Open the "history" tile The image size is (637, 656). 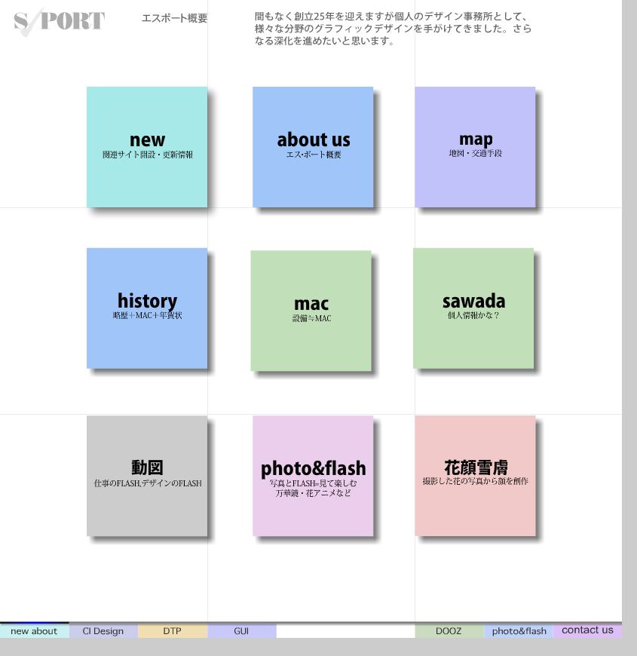[146, 308]
